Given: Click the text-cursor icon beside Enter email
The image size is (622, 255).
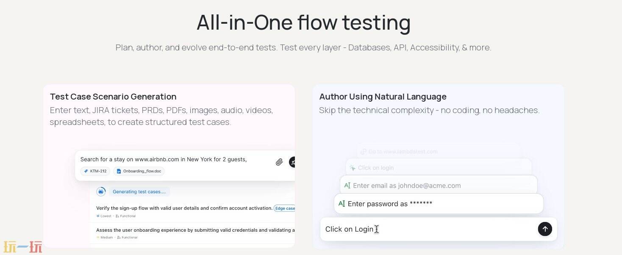Looking at the screenshot, I should pyautogui.click(x=347, y=186).
